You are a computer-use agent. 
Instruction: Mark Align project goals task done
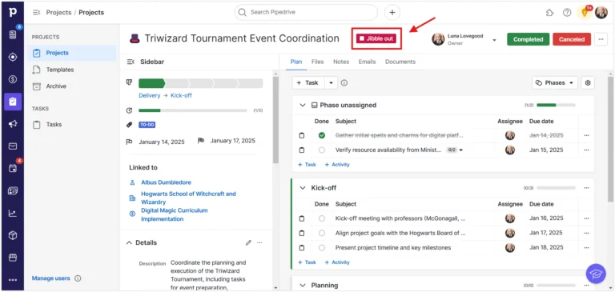(322, 233)
